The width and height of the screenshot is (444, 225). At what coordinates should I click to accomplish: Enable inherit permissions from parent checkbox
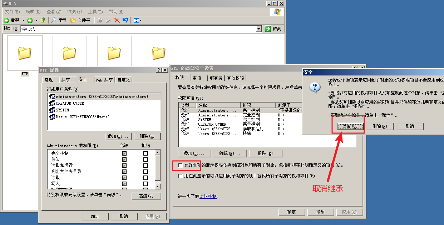click(181, 166)
